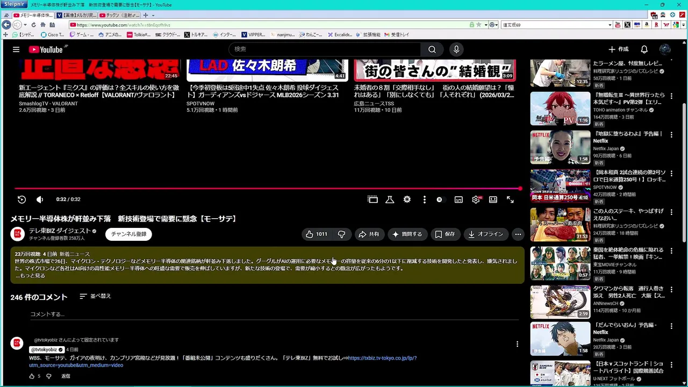Replay the video with the replay icon
688x387 pixels.
pos(21,199)
